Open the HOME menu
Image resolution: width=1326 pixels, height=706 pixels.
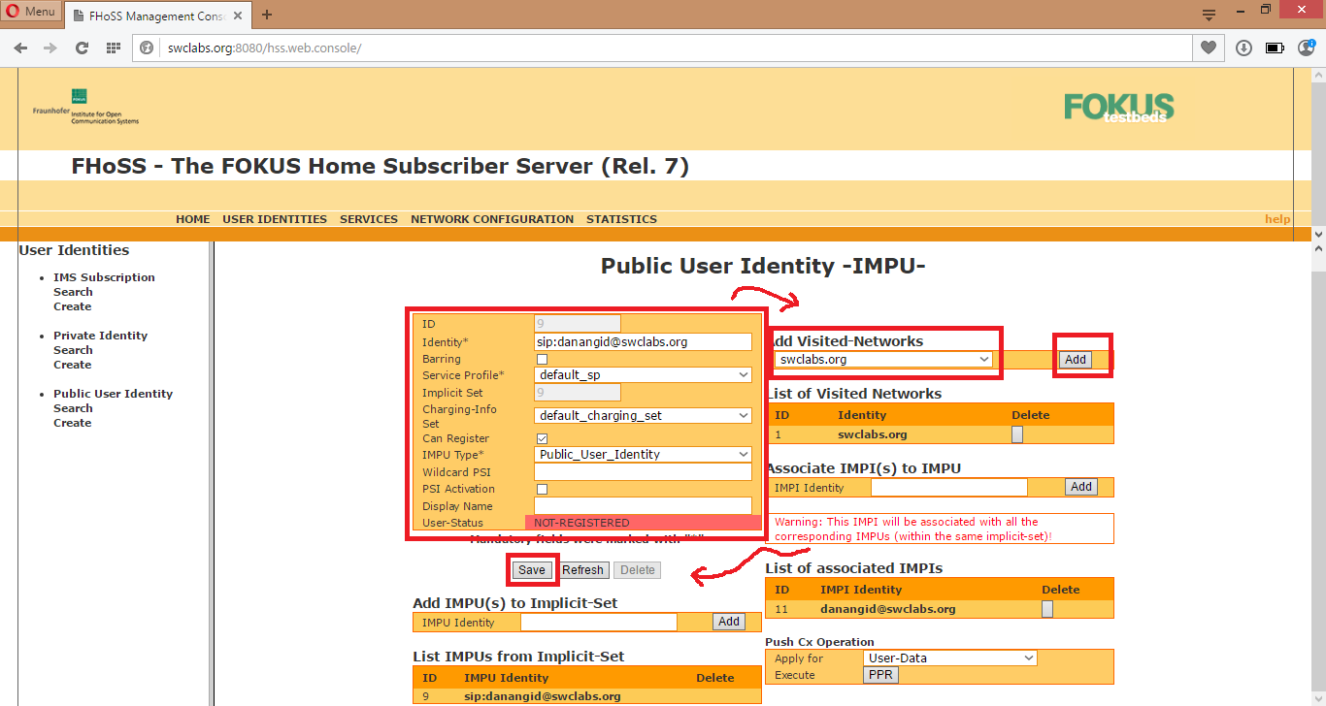(193, 219)
